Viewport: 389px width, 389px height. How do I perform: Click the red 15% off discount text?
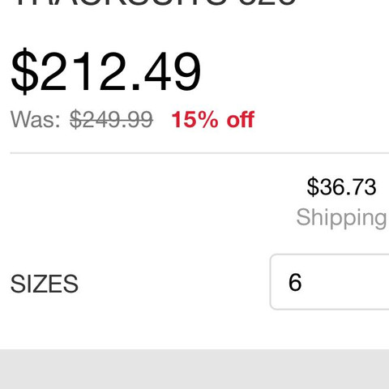tap(213, 119)
